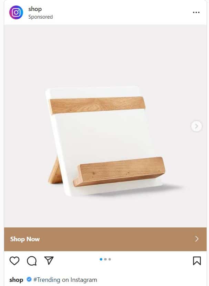The image size is (209, 286).
Task: Click the blue verified badge
Action: point(29,279)
